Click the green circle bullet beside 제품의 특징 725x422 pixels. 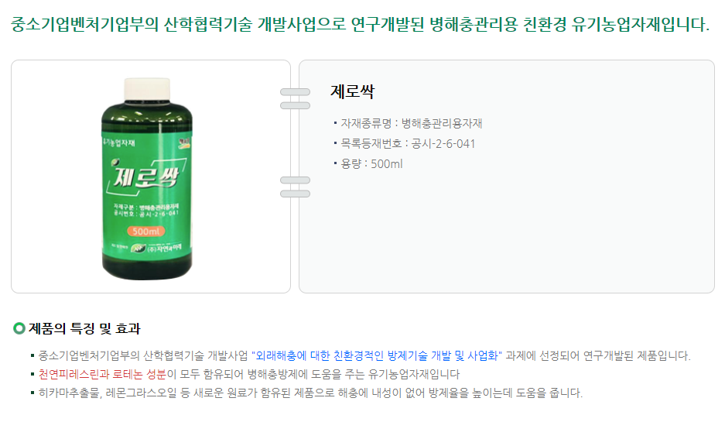pyautogui.click(x=19, y=328)
